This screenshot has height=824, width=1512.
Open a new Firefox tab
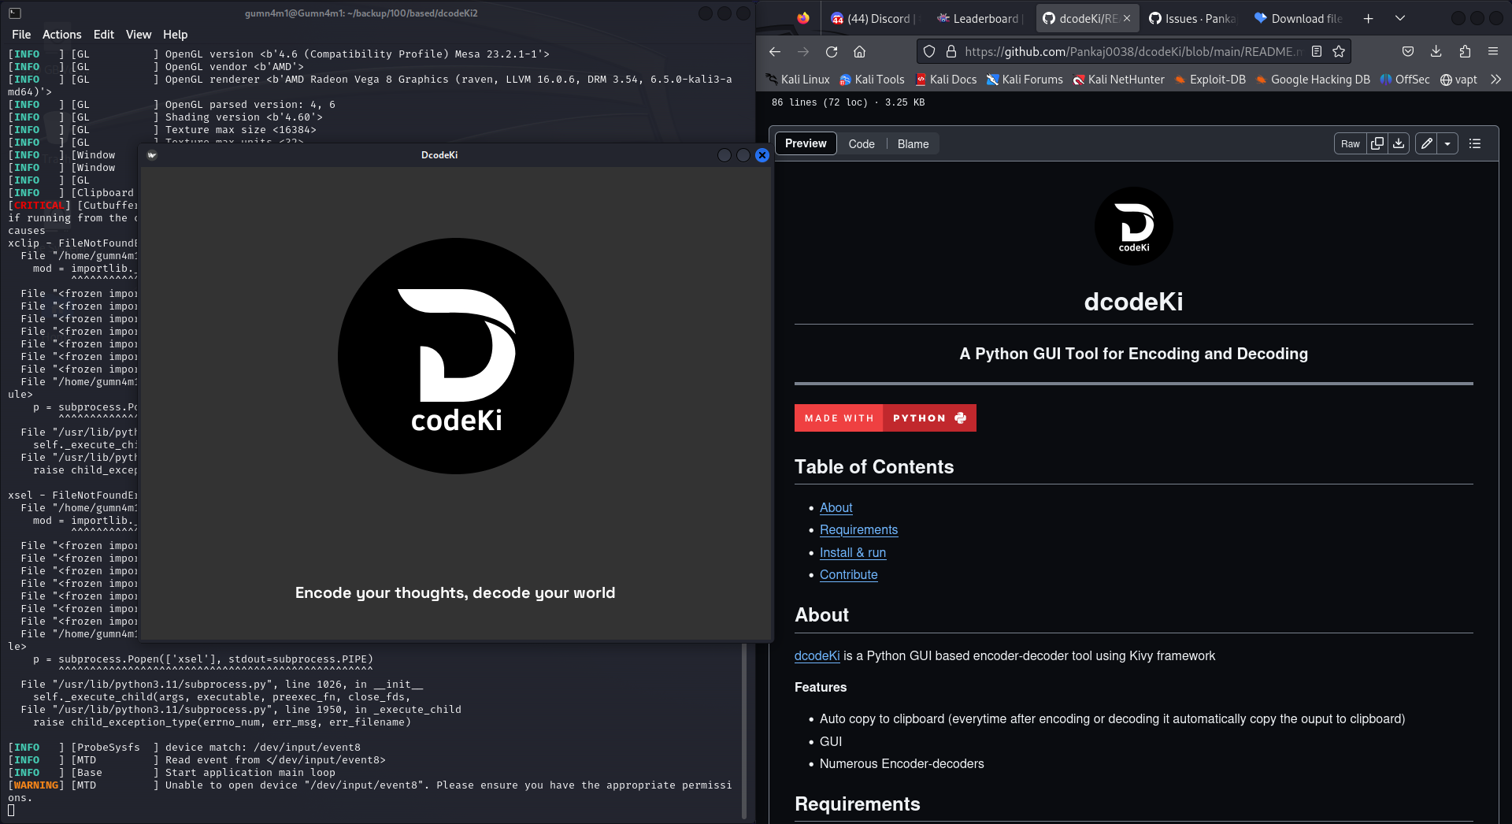[1369, 19]
